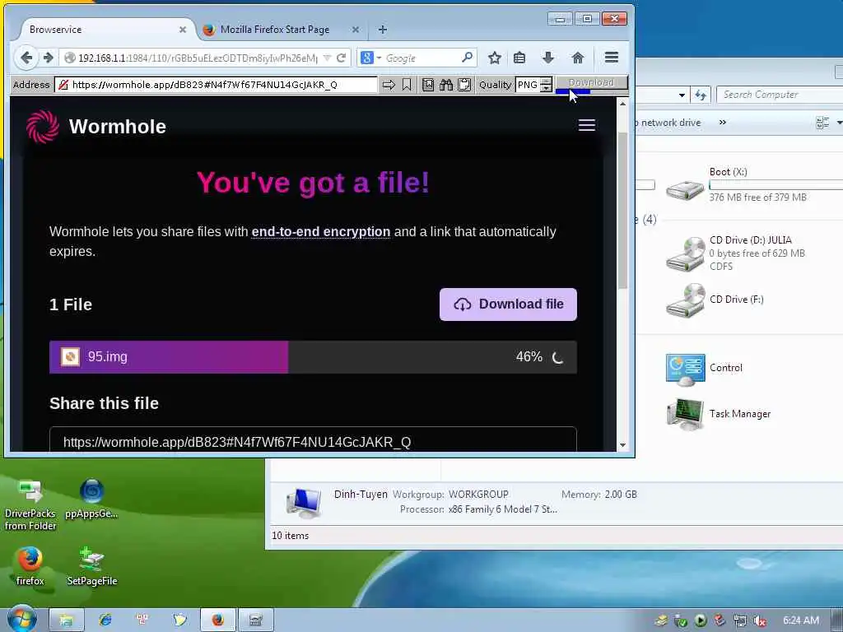Screen dimensions: 843x632
Task: Select the Boot (X:) drive
Action: 685,189
